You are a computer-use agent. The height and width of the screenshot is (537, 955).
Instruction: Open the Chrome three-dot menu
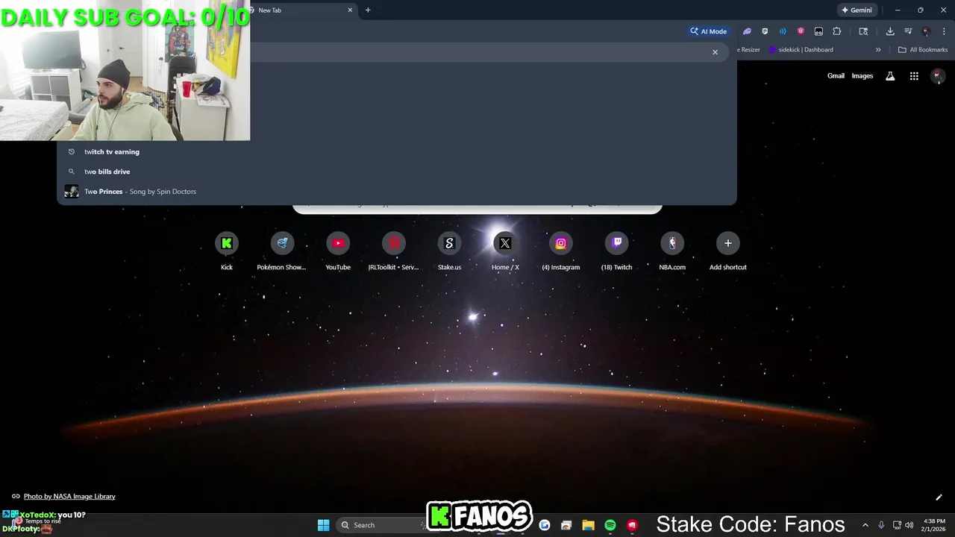943,31
